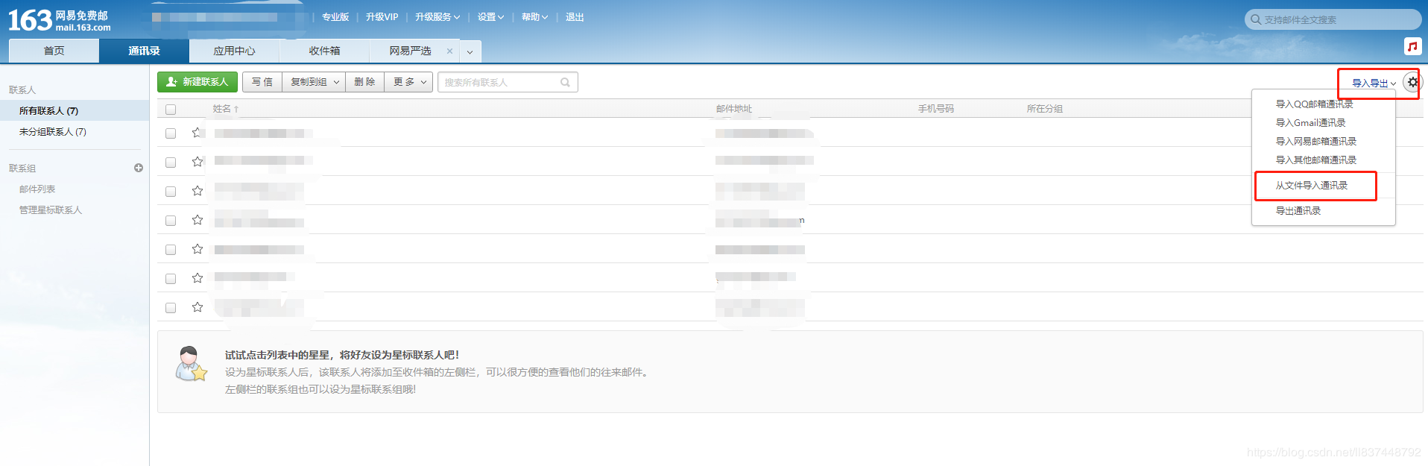1428x466 pixels.
Task: Click the 手机号码 column header
Action: tap(936, 109)
